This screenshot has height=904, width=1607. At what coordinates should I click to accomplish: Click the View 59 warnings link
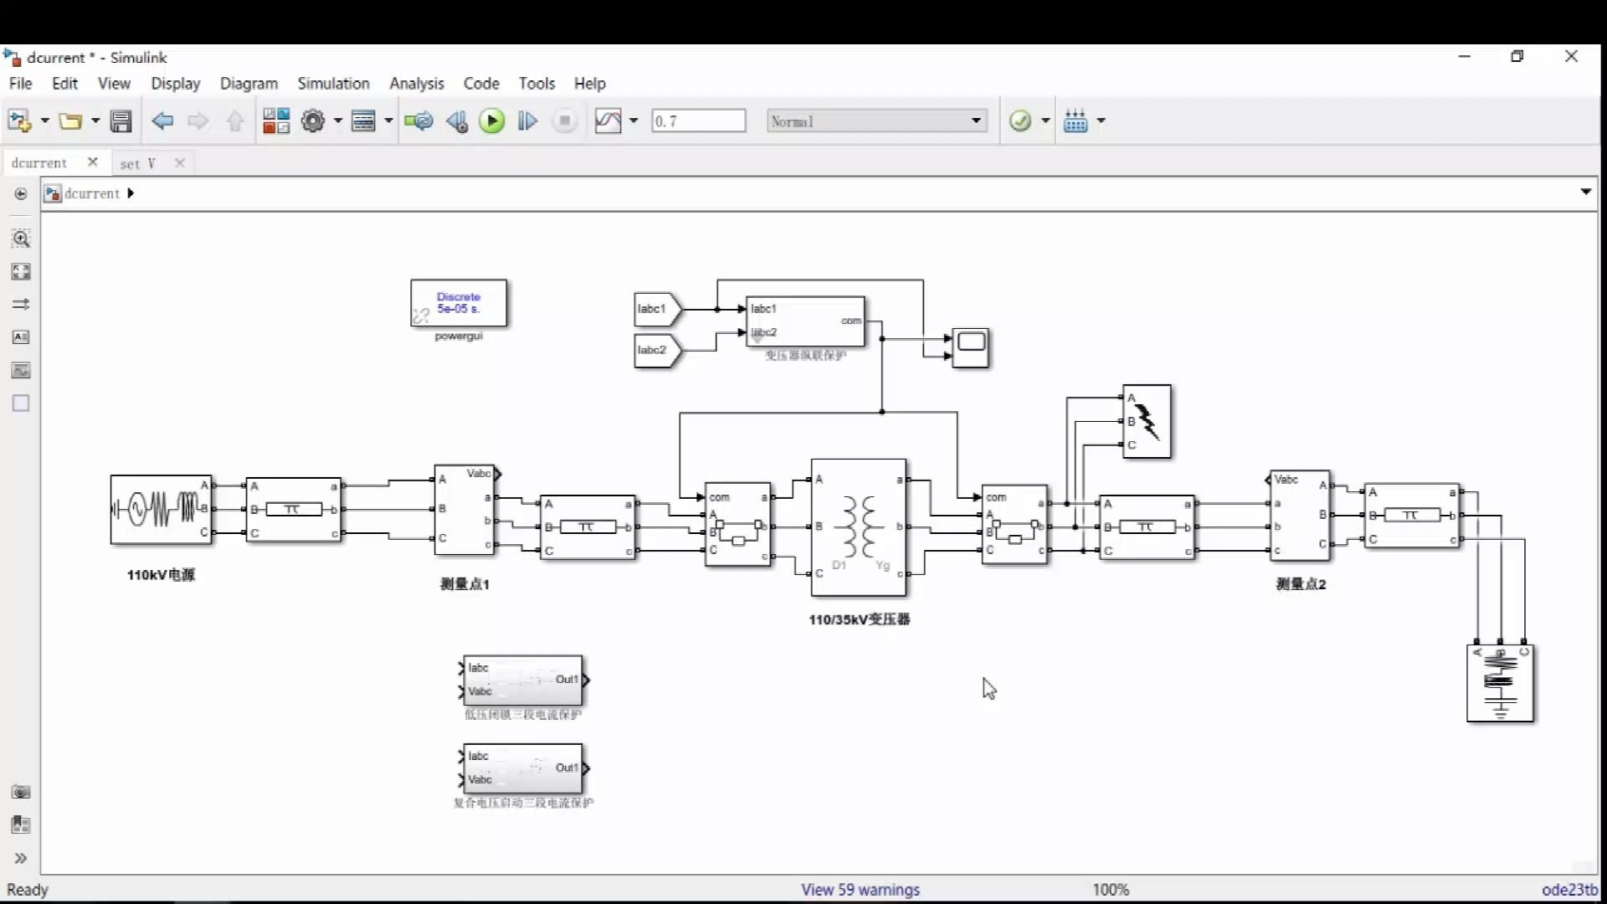coord(860,890)
